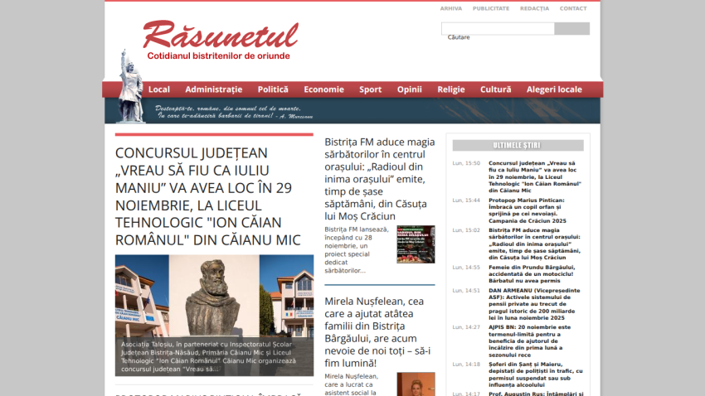
Task: Open the Cultură section
Action: pos(495,89)
